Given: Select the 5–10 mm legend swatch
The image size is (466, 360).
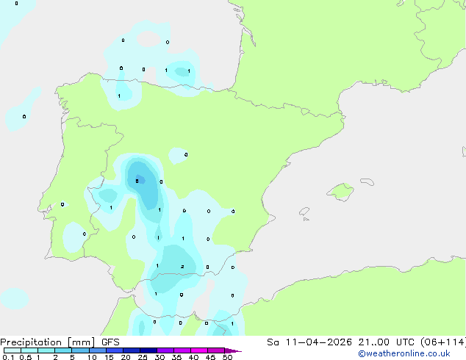Looking at the screenshot, I should coord(80,350).
